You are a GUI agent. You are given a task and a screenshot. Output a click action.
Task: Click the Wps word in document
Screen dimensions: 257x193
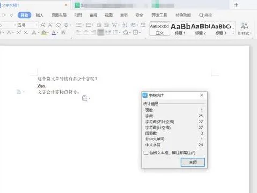click(x=41, y=86)
